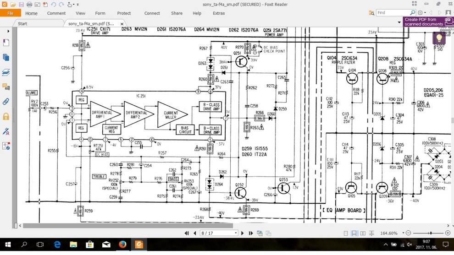
Task: Open the Security lock panel
Action: [x=6, y=116]
